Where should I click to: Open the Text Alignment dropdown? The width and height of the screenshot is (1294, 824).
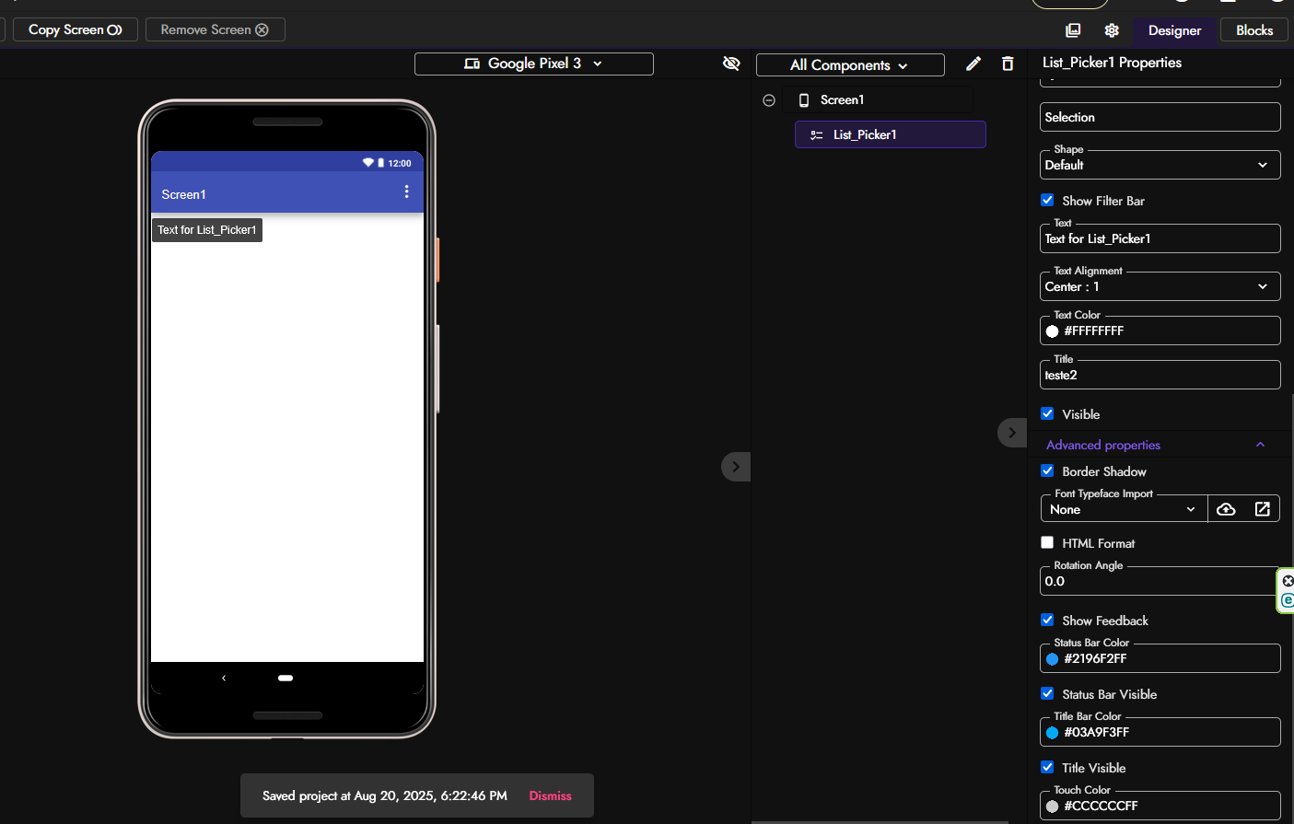tap(1160, 286)
